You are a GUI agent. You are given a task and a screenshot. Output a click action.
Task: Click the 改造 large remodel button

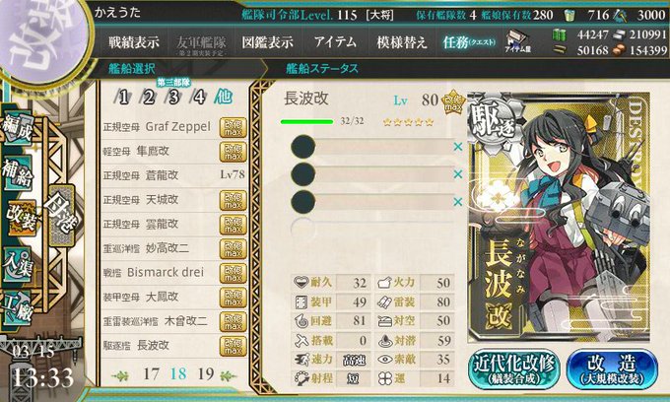[x=612, y=369]
